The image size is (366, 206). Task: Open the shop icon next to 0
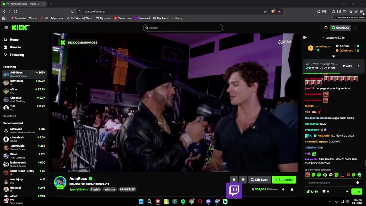[x=324, y=191]
